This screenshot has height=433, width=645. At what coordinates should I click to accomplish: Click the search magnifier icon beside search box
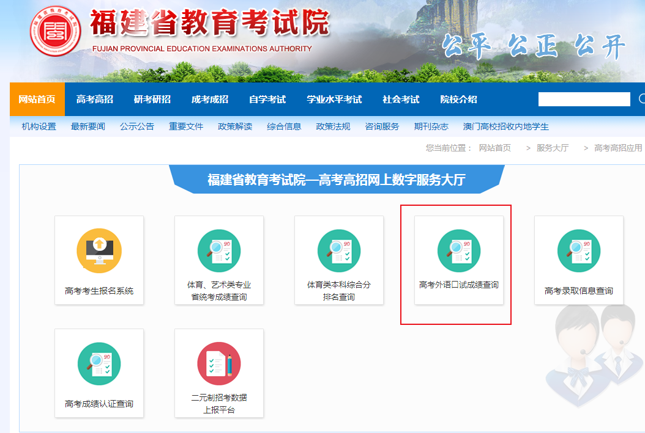[642, 99]
